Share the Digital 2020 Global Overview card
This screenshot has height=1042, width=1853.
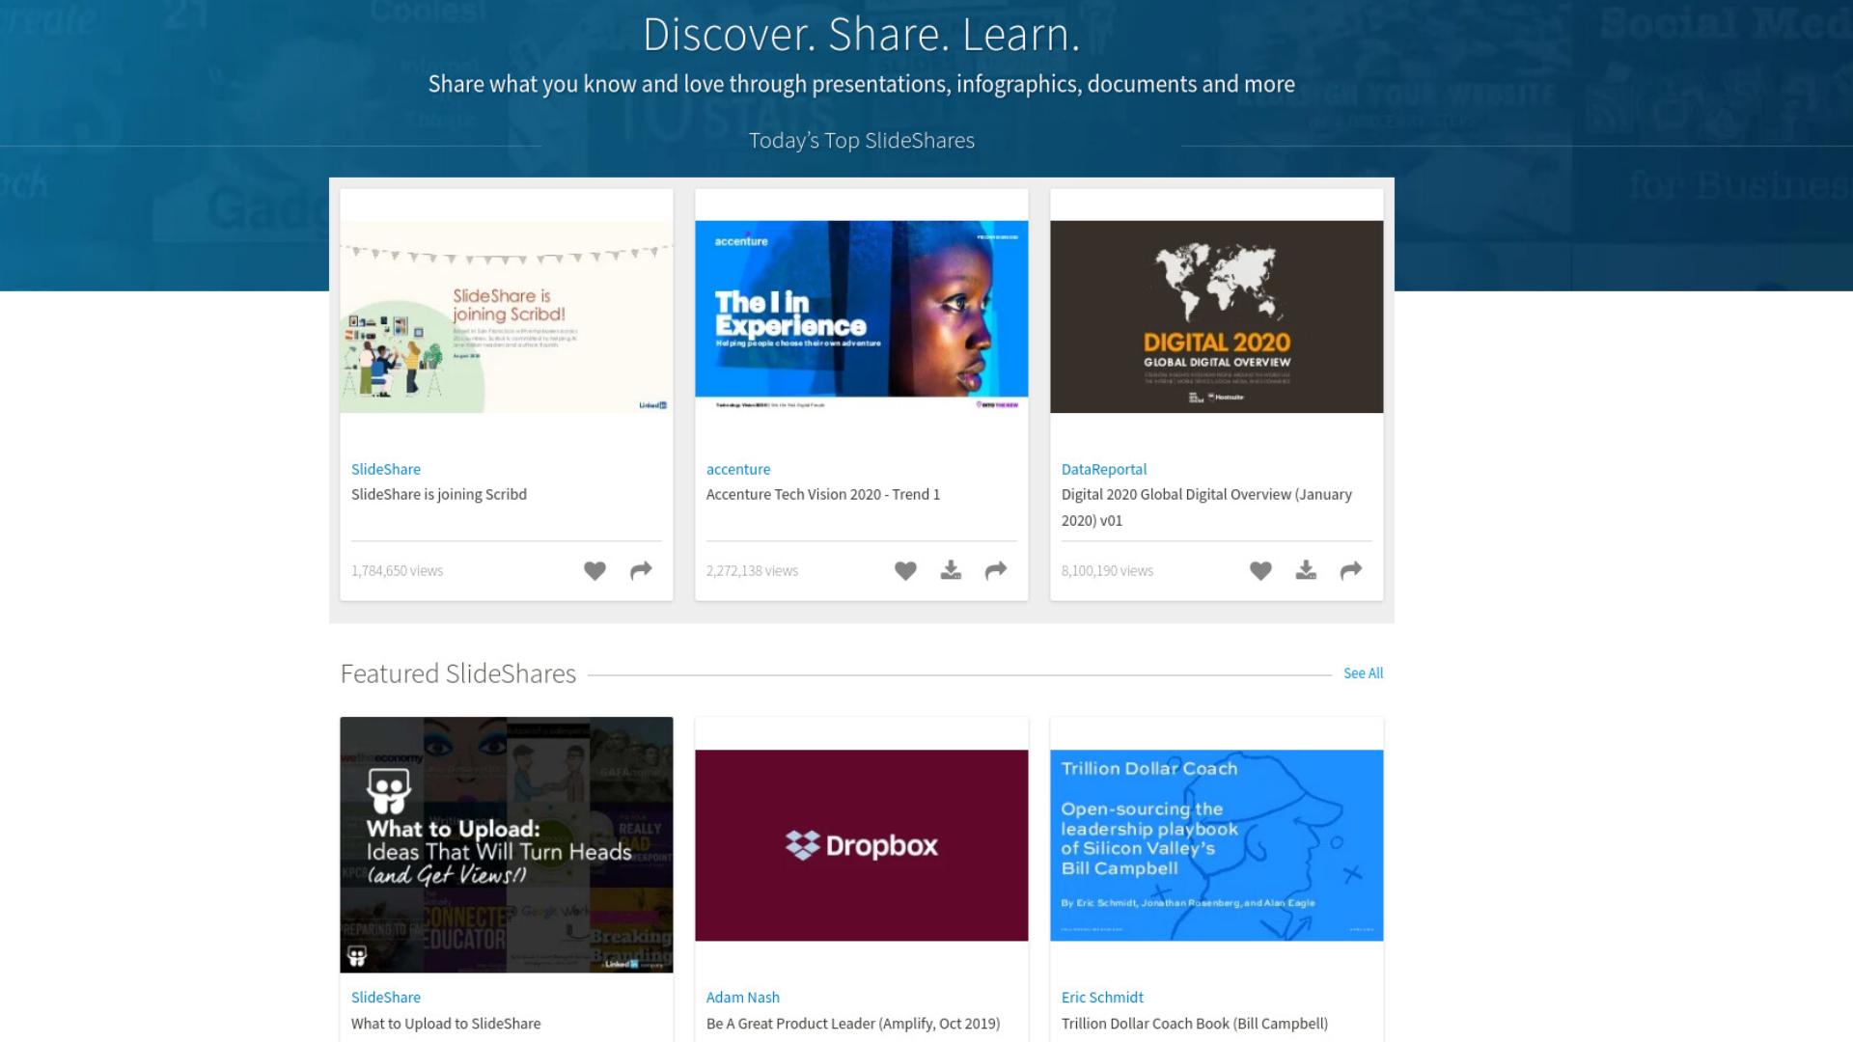tap(1351, 571)
